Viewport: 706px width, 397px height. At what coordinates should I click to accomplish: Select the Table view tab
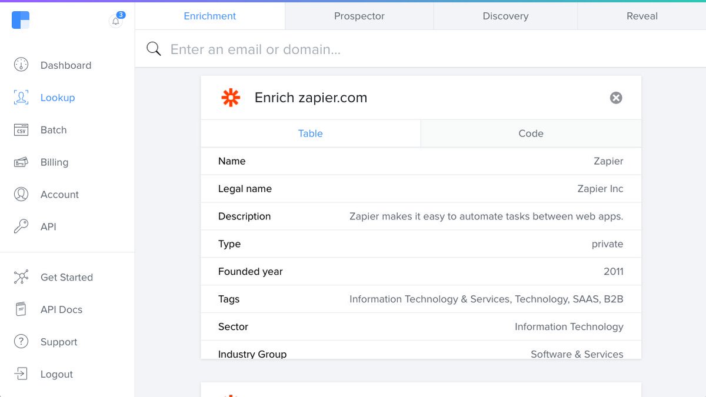coord(311,134)
